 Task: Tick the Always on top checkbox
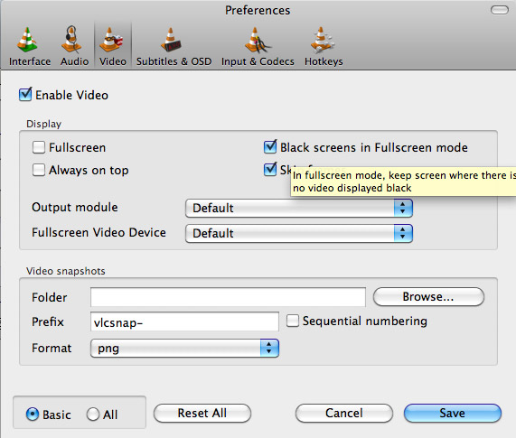[x=39, y=170]
